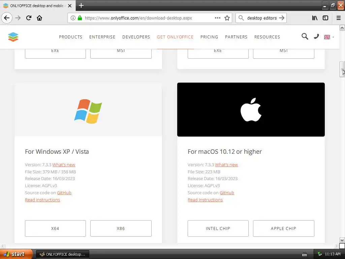The image size is (345, 259).
Task: Bookmark this page with the star
Action: (x=227, y=18)
